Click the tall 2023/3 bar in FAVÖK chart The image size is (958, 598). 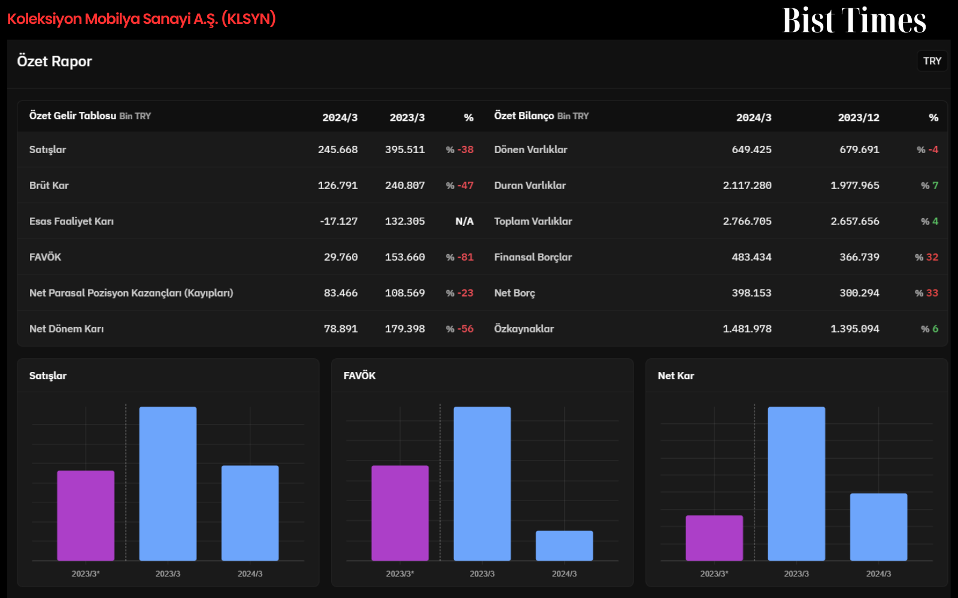coord(482,484)
